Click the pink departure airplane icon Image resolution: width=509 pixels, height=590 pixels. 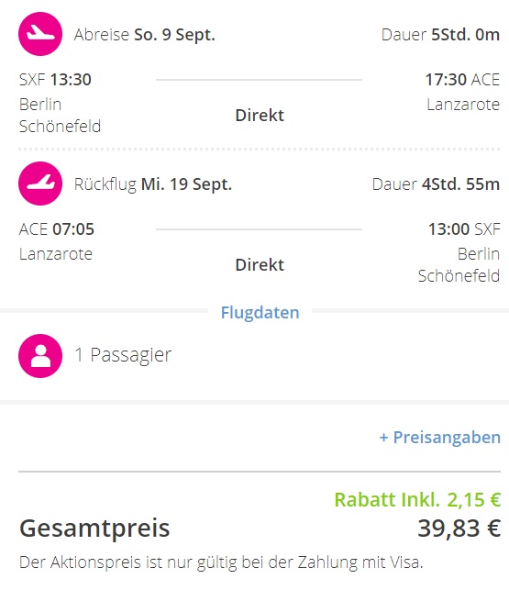pyautogui.click(x=40, y=34)
